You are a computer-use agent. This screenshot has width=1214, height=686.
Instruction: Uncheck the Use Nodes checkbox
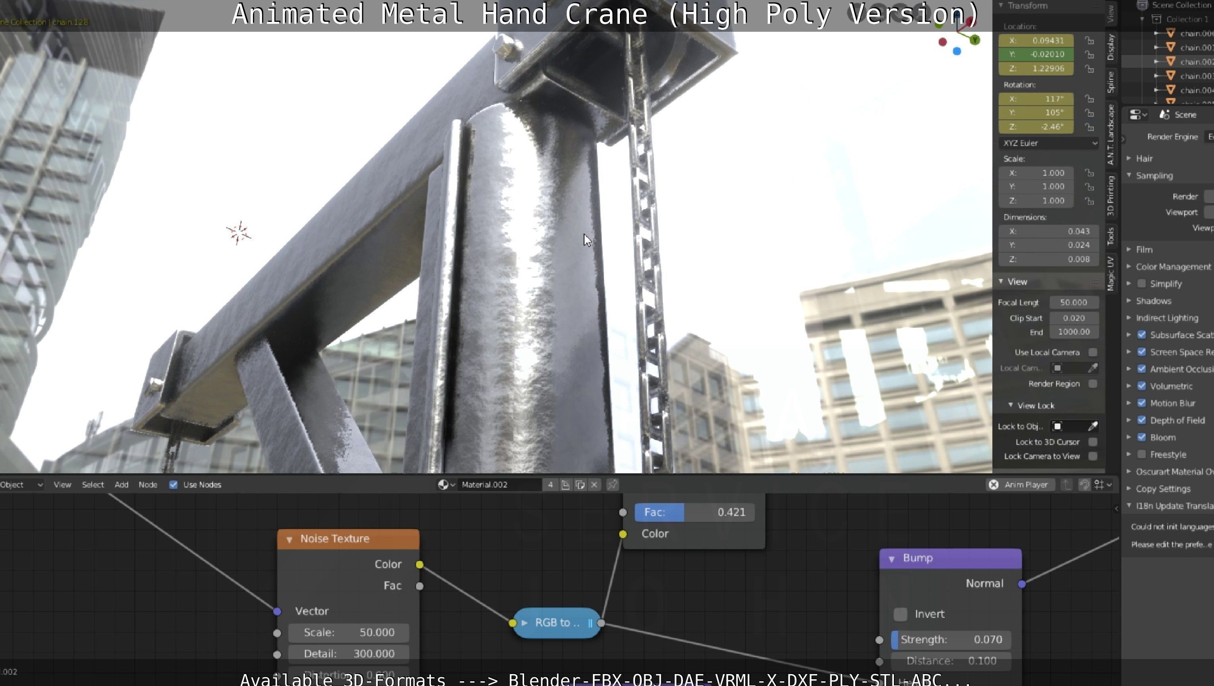point(174,484)
